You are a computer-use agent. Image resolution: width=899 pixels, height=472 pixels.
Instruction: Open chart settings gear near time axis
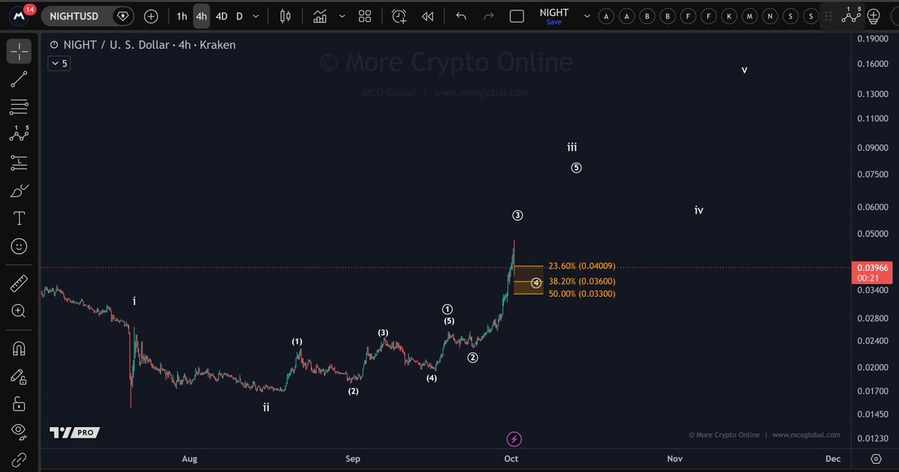tap(876, 459)
